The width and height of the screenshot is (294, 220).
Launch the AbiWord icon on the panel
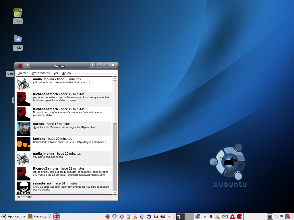click(x=169, y=217)
